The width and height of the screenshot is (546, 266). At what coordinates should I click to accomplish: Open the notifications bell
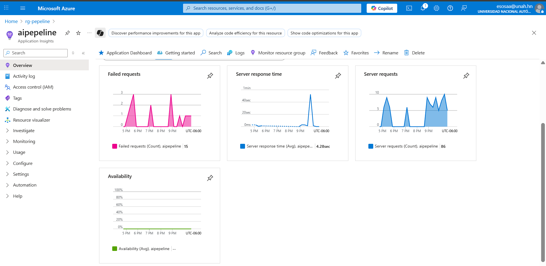point(423,8)
